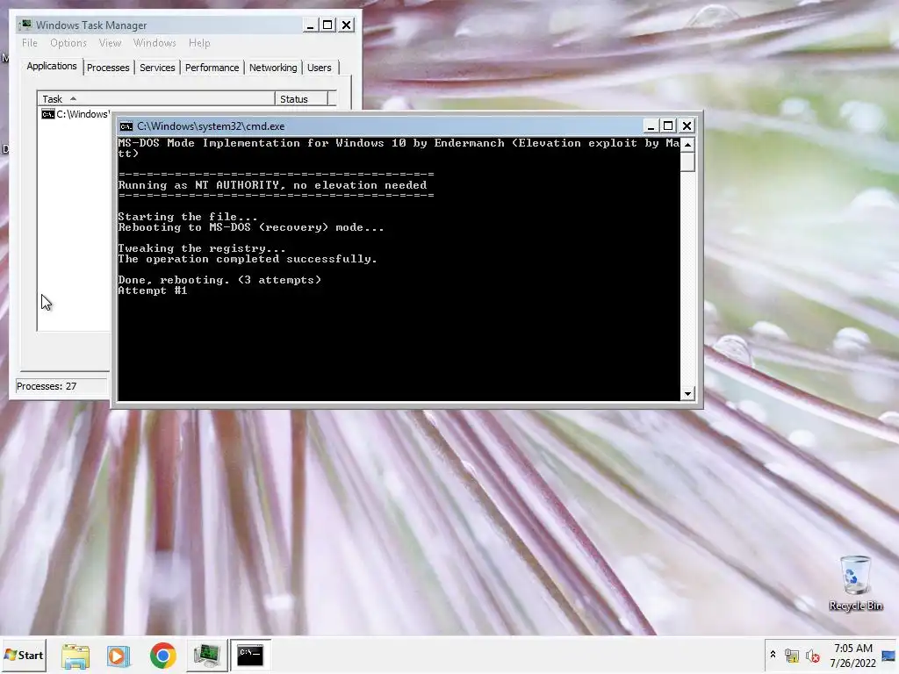Open the Windows menu in Task Manager
Image resolution: width=899 pixels, height=674 pixels.
[x=155, y=43]
